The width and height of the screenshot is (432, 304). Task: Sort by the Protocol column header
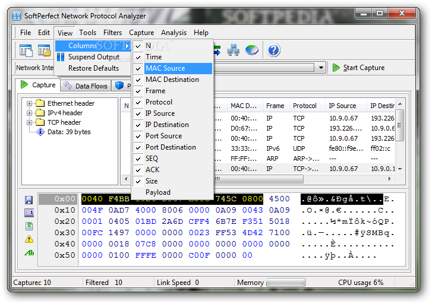307,106
